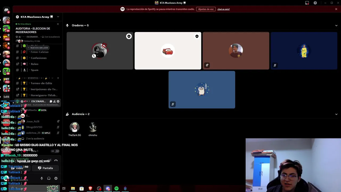Close the En Vivo Ahora stage card
This screenshot has height=192, width=341.
(x=58, y=24)
